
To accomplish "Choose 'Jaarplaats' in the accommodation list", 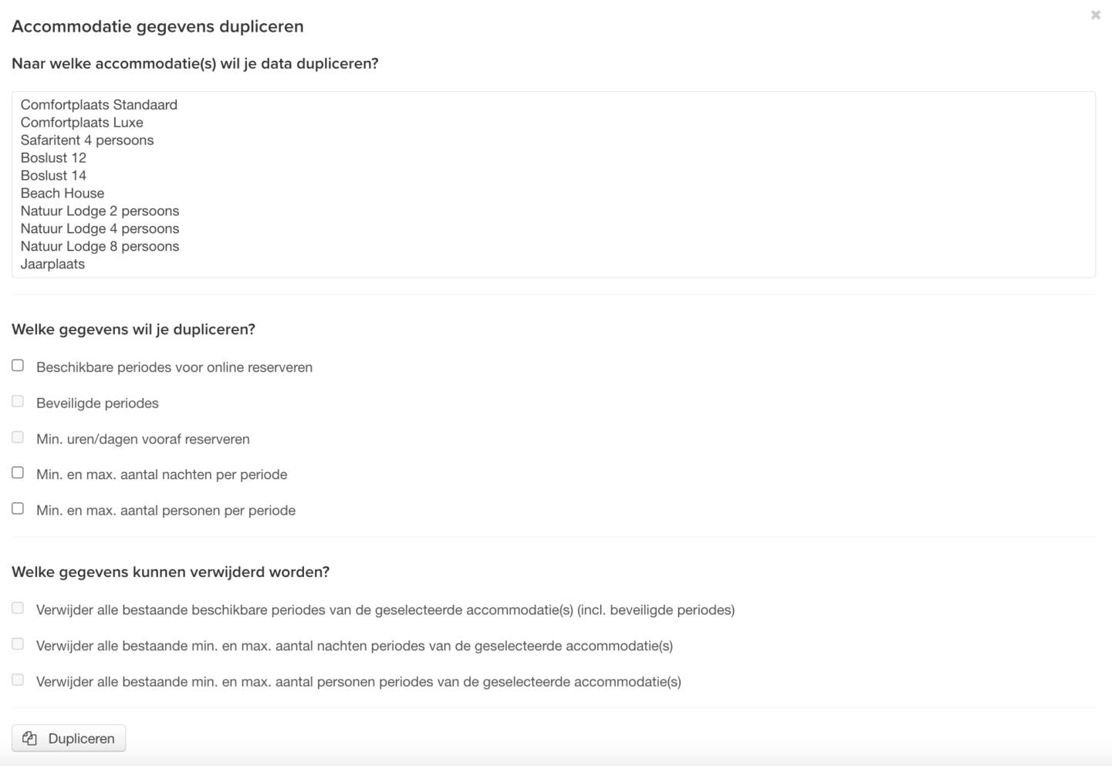I will coord(52,265).
